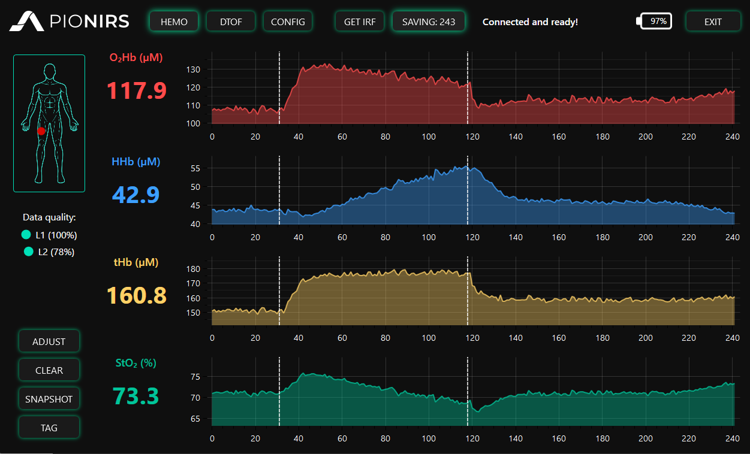Click the second dashed tag marker in the O₂Hb chart
Viewport: 750px width, 454px height.
pos(468,88)
